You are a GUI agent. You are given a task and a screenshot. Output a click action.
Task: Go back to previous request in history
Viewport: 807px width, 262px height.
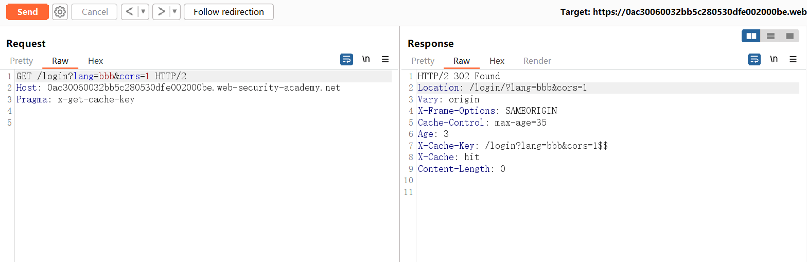(x=130, y=12)
